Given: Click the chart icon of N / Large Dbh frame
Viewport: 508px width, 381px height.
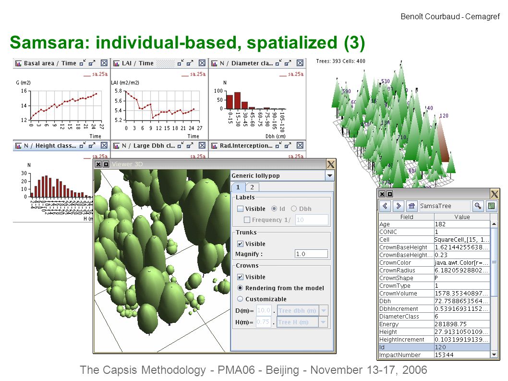Looking at the screenshot, I should (116, 146).
